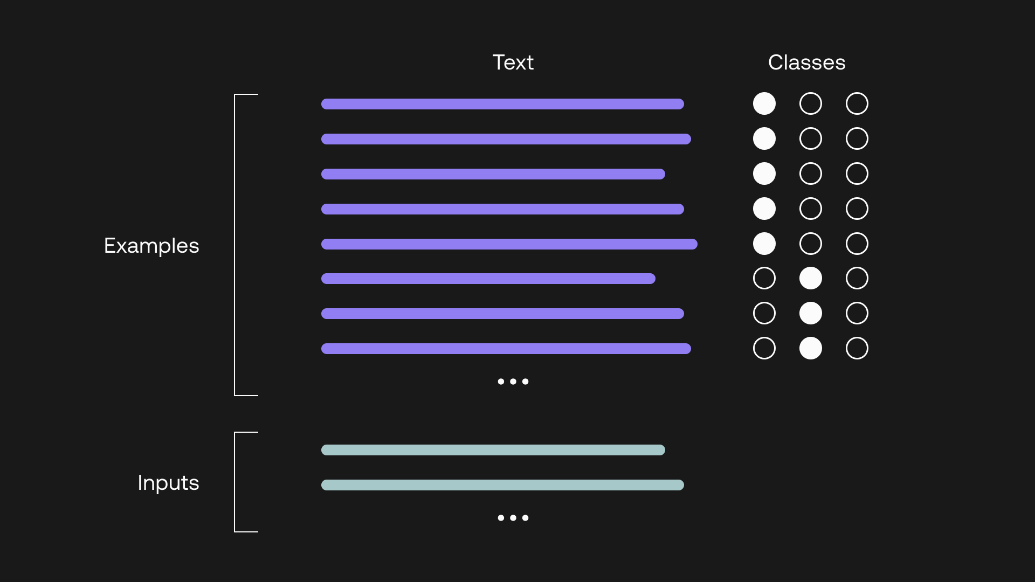Click the first teal input bar
The width and height of the screenshot is (1035, 582).
coord(493,450)
